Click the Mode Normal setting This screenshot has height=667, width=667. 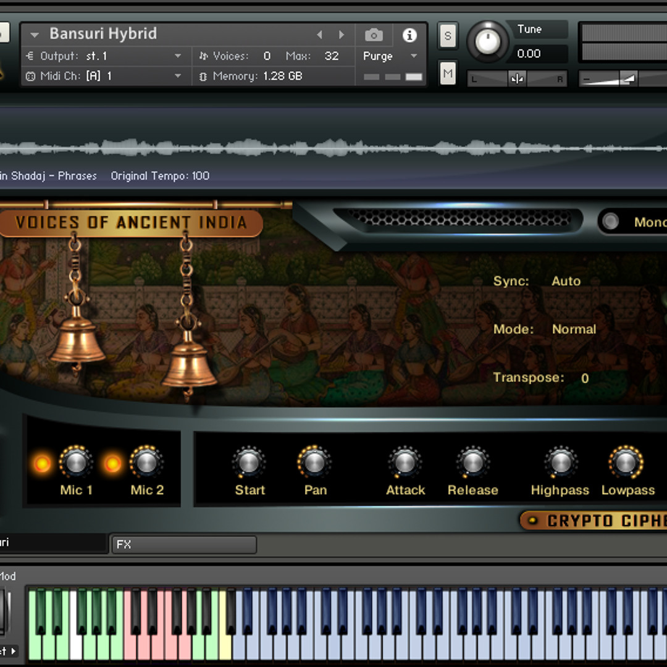point(574,329)
